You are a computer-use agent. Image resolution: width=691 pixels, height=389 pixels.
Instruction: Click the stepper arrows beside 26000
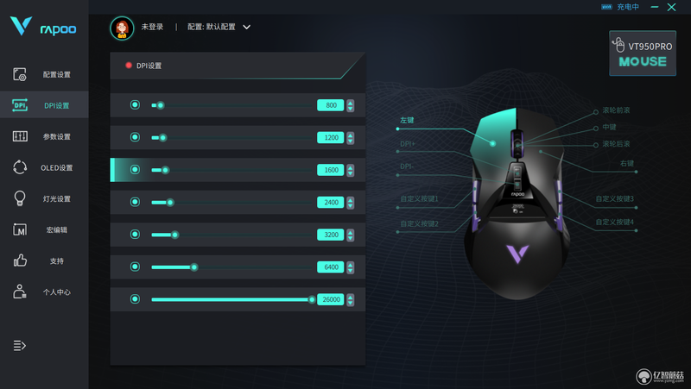click(x=351, y=299)
